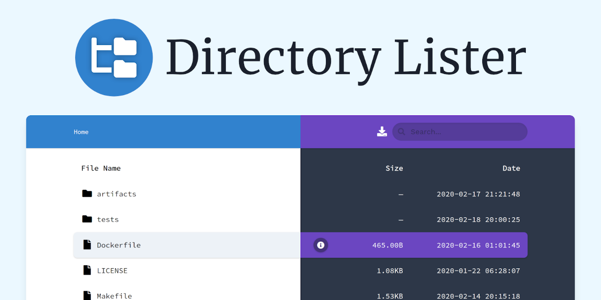601x300 pixels.
Task: Open the LICENSE file entry
Action: coord(112,270)
